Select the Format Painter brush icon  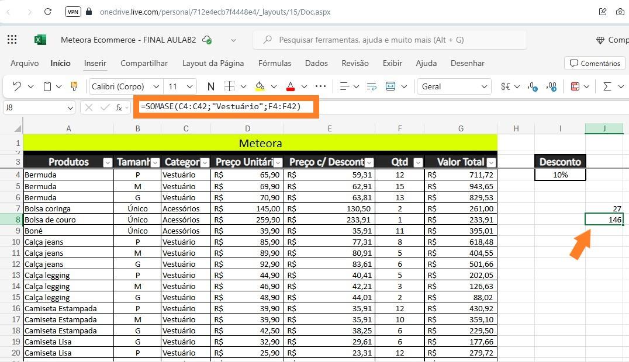pyautogui.click(x=74, y=86)
